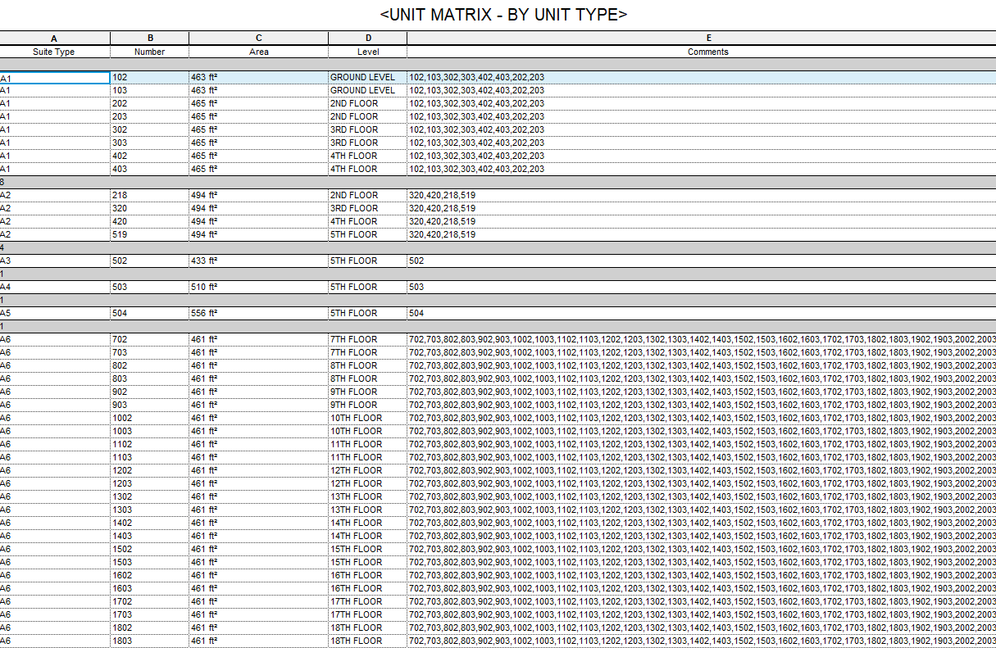Select unit number 1002 in Number column
Image resolution: width=996 pixels, height=648 pixels.
point(150,418)
